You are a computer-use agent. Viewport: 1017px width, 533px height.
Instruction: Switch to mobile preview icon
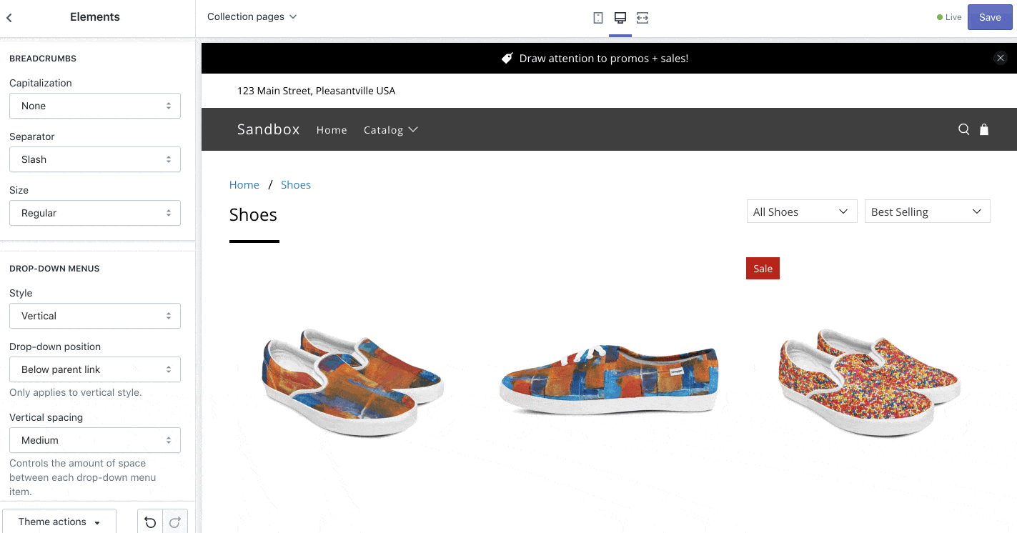[x=598, y=18]
